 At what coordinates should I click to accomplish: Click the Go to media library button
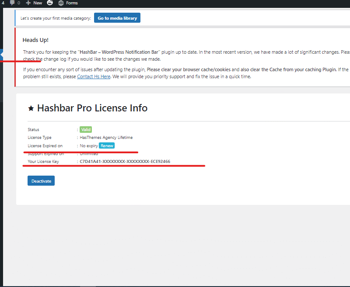117,18
